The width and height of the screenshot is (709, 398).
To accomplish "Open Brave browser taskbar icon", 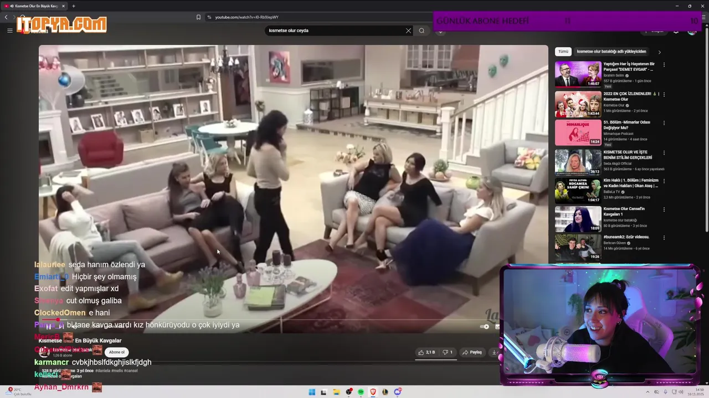I will (373, 392).
